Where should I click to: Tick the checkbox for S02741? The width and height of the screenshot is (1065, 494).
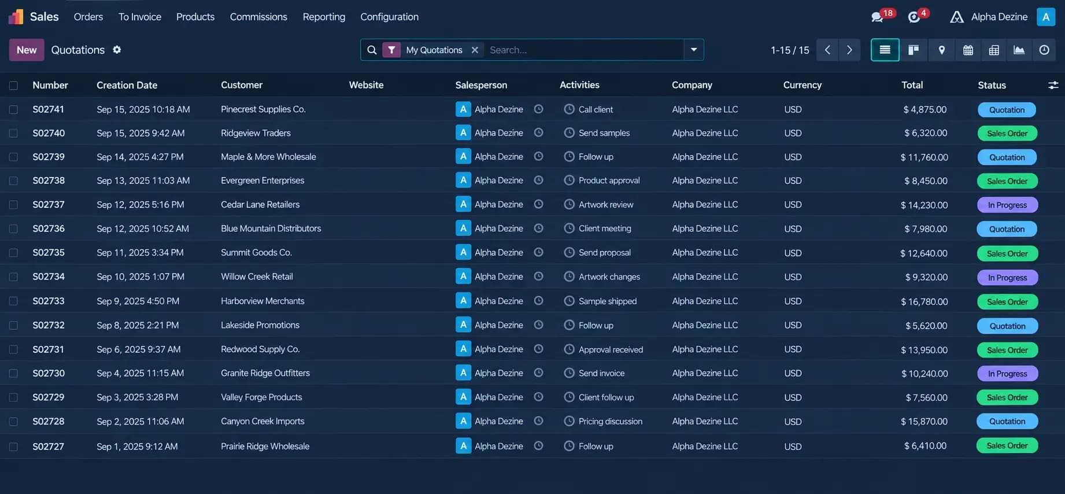(13, 109)
